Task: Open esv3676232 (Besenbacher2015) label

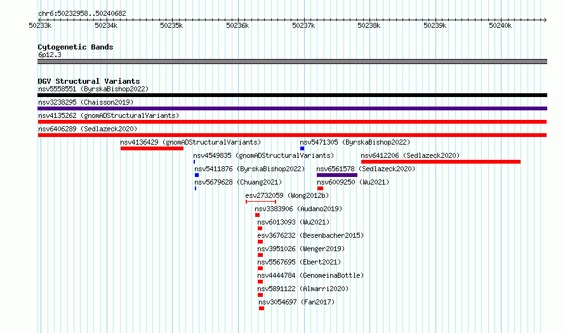Action: click(x=310, y=235)
